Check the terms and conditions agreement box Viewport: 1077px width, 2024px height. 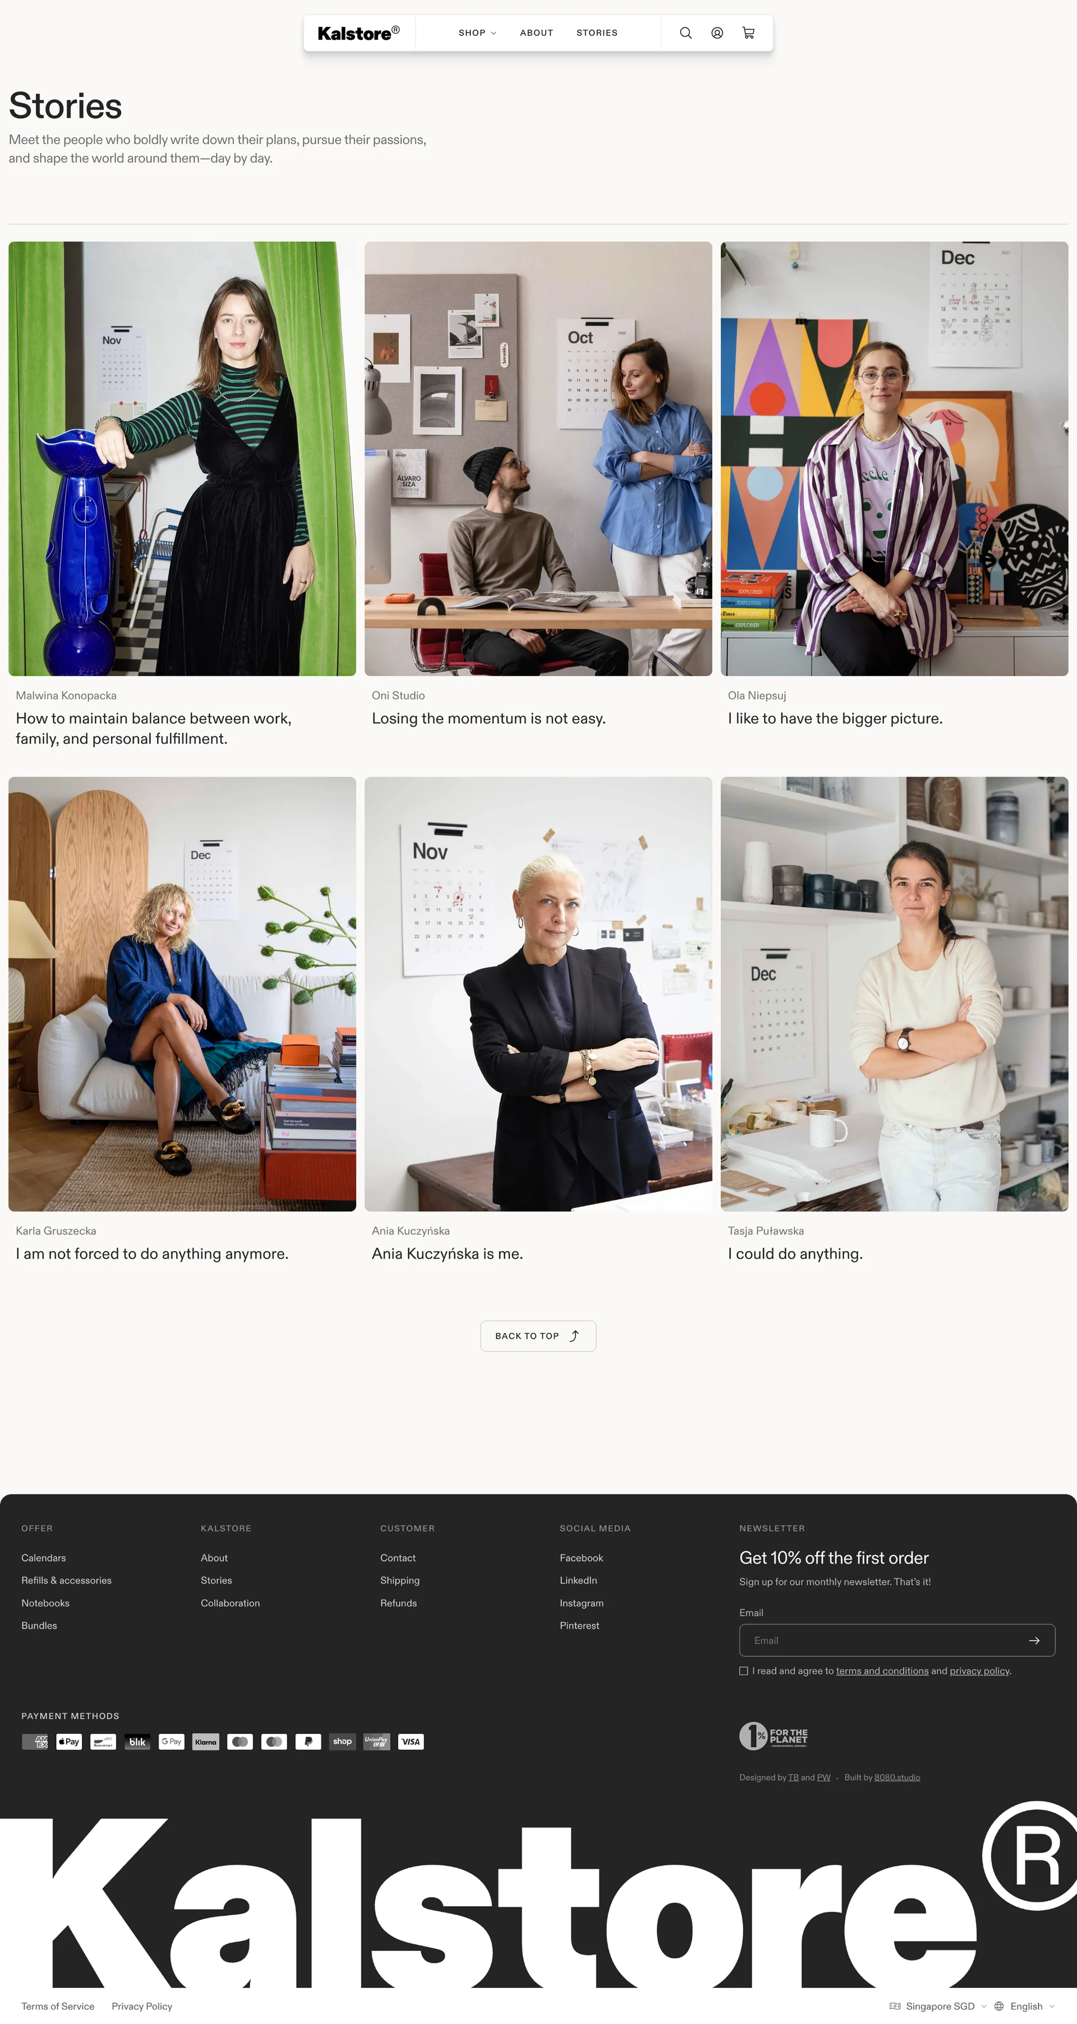[744, 1671]
